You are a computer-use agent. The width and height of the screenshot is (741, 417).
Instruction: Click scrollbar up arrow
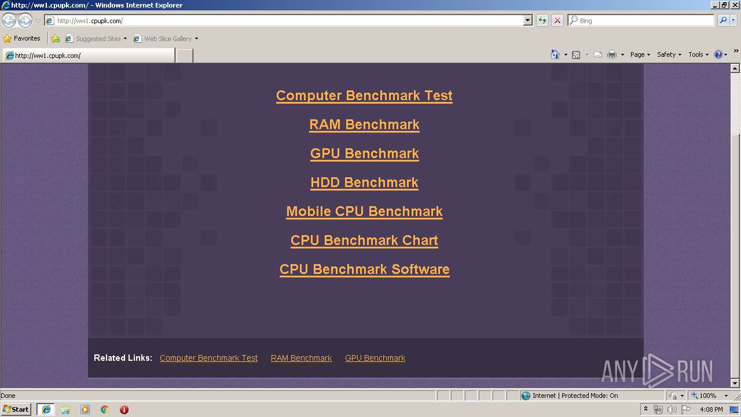pyautogui.click(x=735, y=68)
